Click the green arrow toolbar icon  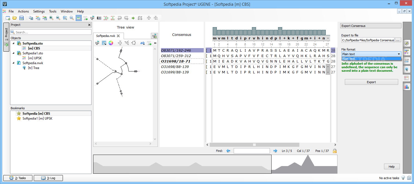[133, 18]
